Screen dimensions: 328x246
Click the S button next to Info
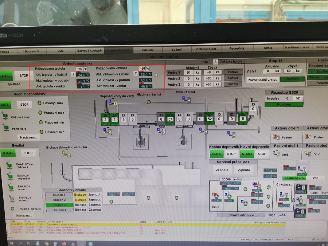pyautogui.click(x=215, y=62)
